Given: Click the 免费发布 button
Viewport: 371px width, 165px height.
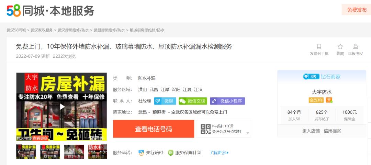Looking at the screenshot, I should click(357, 10).
